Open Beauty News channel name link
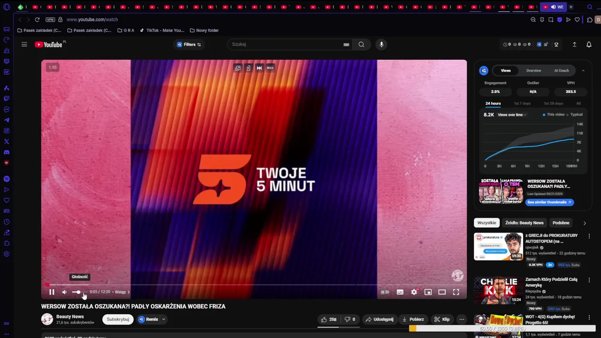Image resolution: width=601 pixels, height=338 pixels. coord(70,317)
